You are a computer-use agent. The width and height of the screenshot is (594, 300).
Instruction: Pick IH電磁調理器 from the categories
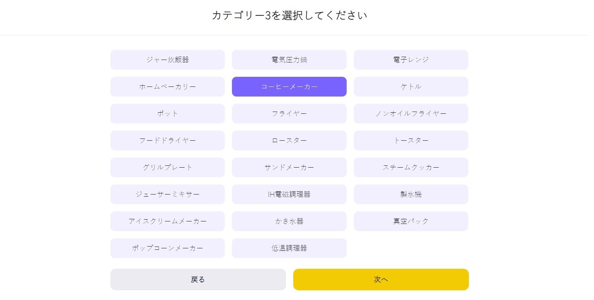coord(289,194)
